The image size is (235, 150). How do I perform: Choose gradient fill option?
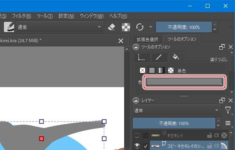[x=161, y=70]
